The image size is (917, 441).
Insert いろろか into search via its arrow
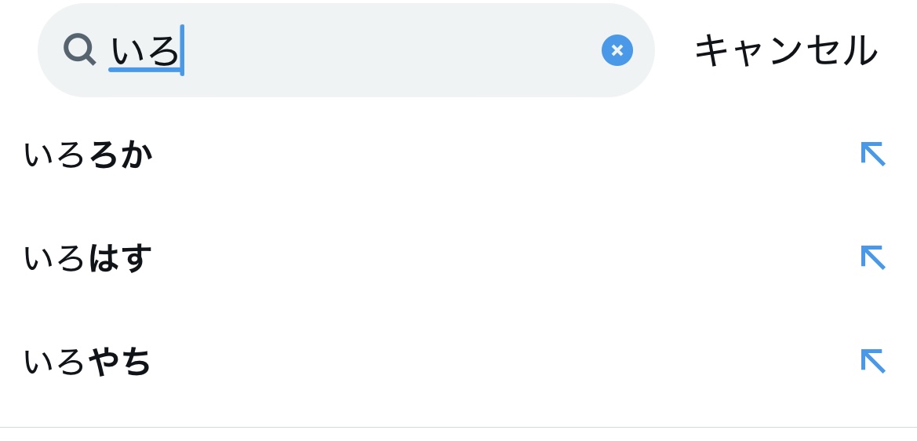pos(872,154)
